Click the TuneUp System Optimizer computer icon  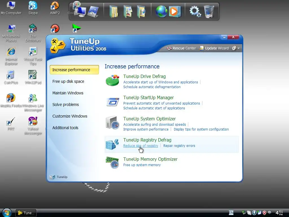(112, 123)
